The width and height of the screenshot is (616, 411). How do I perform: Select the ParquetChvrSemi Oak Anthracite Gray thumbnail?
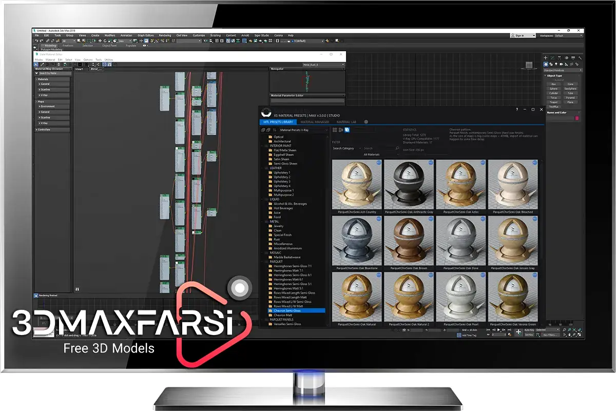click(x=409, y=184)
